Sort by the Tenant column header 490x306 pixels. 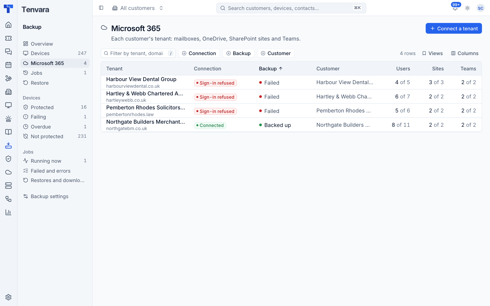coord(114,69)
